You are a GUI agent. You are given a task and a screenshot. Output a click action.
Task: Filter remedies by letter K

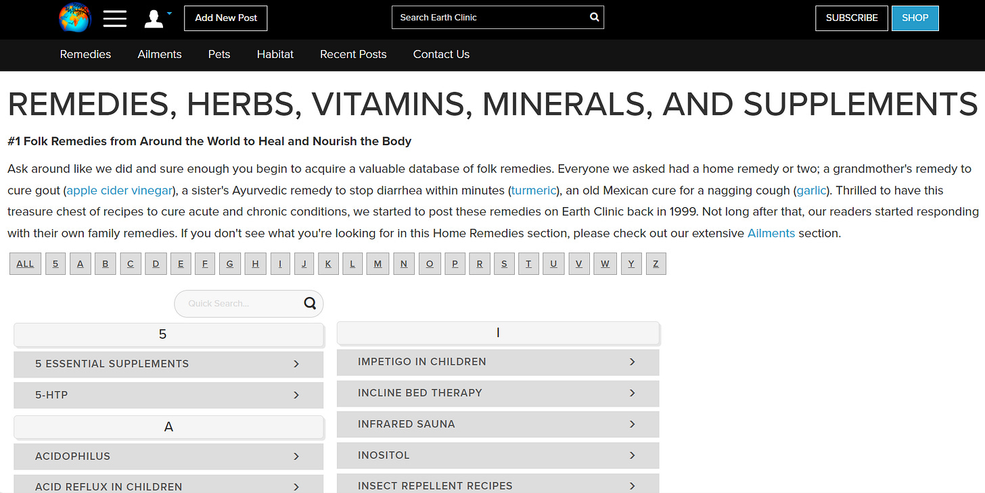328,264
